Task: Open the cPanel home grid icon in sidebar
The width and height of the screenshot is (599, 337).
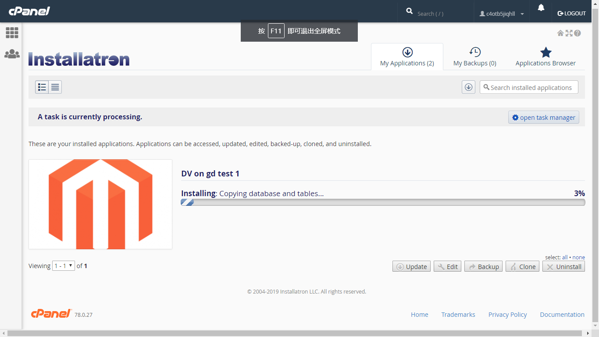Action: (x=12, y=32)
